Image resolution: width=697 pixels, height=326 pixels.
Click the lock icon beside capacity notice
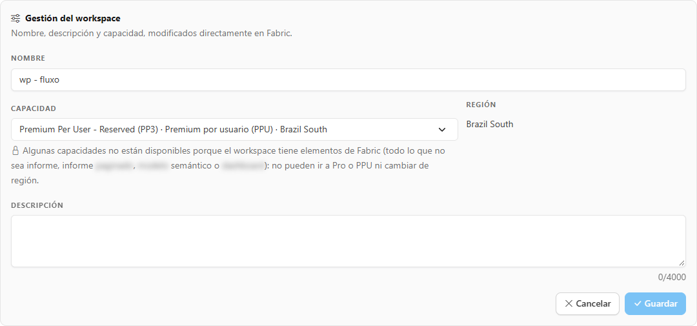coord(15,150)
